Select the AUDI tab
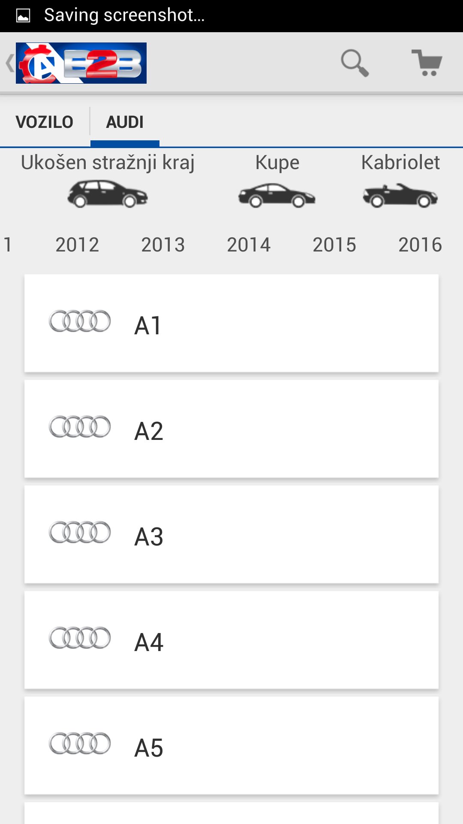463x824 pixels. click(x=125, y=122)
